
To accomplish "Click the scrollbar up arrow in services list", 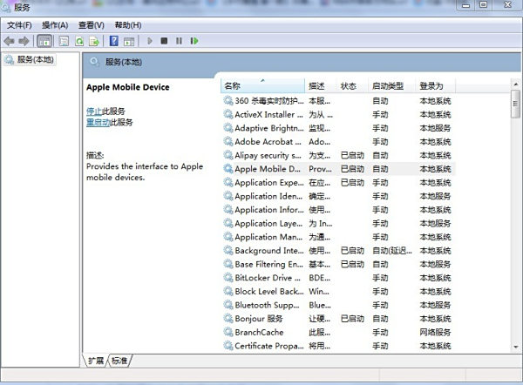I will [x=516, y=84].
